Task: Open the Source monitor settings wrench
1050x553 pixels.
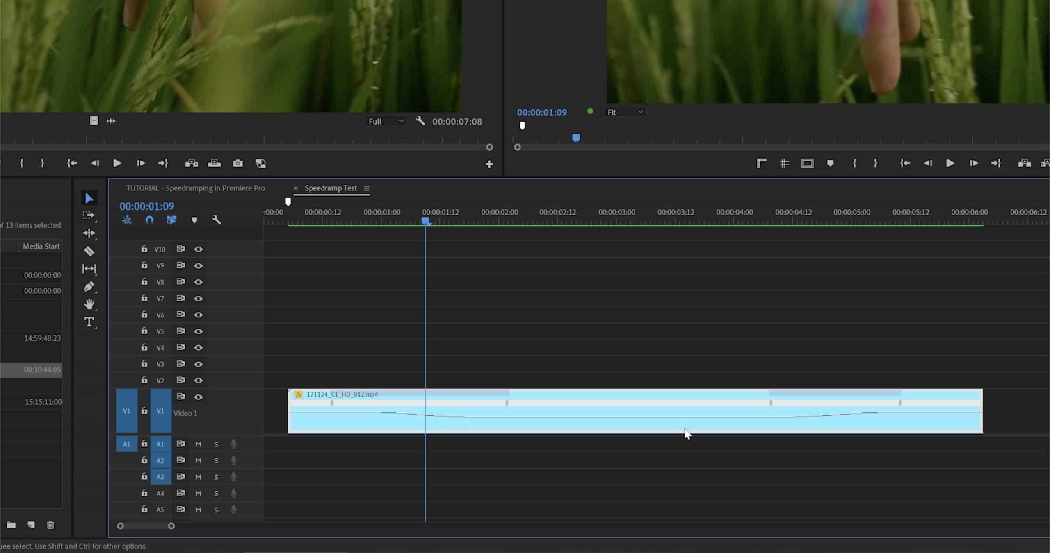Action: [x=420, y=121]
